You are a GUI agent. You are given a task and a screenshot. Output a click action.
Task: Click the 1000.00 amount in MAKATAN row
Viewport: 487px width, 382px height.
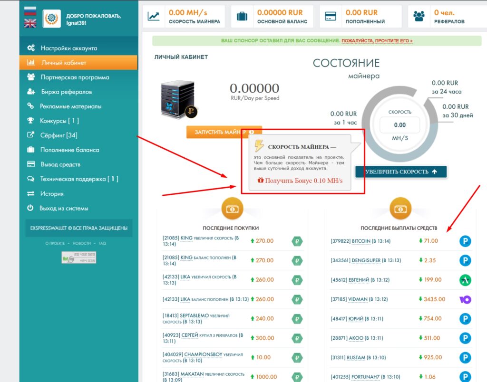(266, 377)
